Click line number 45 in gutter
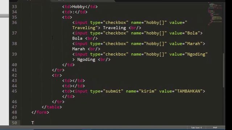 coord(14,91)
